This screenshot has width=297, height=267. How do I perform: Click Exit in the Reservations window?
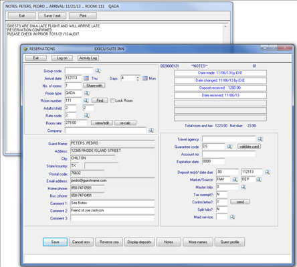36,58
